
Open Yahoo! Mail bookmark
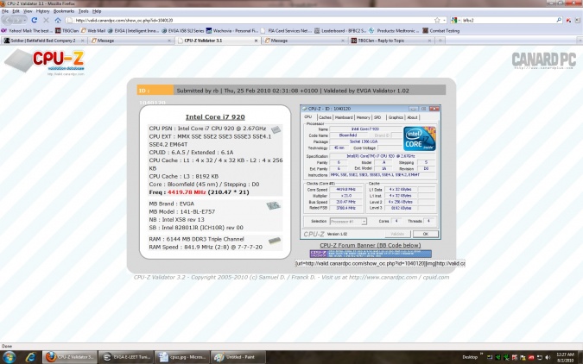tap(25, 31)
